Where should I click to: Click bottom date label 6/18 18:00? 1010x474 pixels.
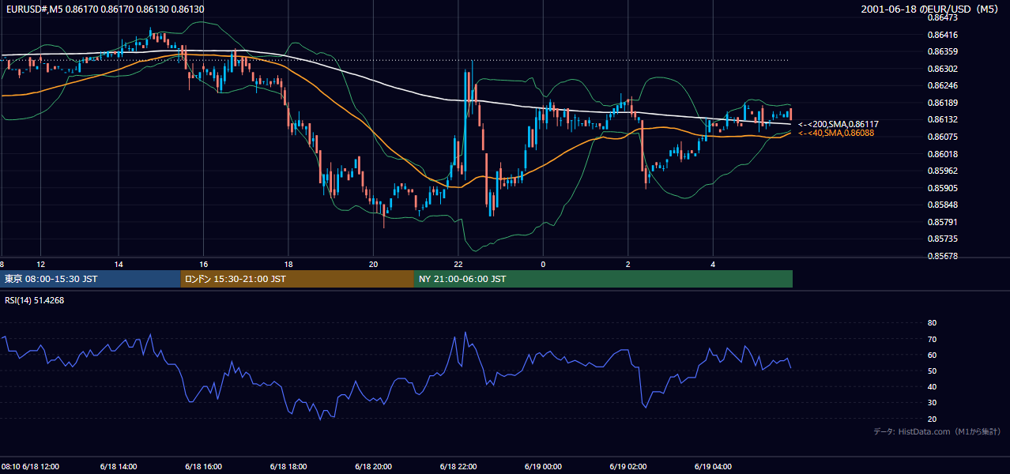coord(288,467)
